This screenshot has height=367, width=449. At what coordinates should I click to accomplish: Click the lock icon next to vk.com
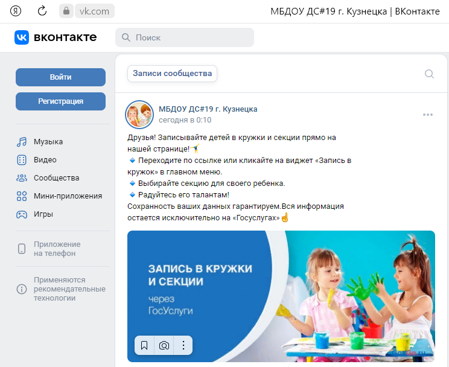point(66,11)
